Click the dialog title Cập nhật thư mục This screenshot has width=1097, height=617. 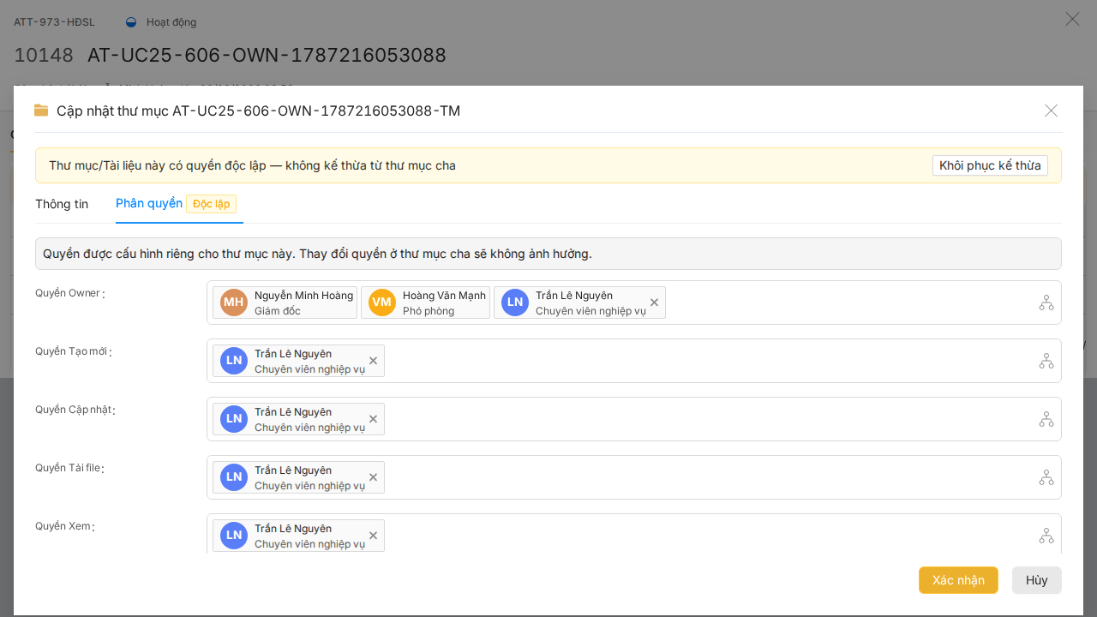258,111
